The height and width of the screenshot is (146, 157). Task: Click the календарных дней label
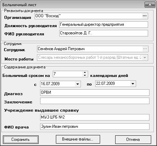pyautogui.click(x=109, y=76)
